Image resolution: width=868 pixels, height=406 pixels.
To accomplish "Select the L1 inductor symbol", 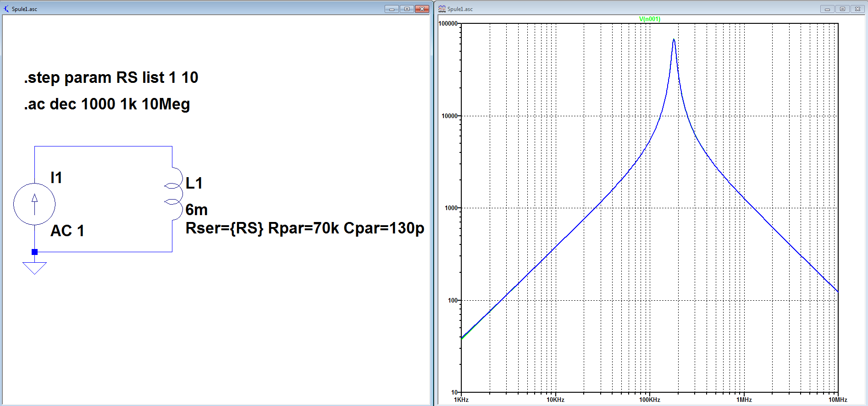I will point(173,194).
